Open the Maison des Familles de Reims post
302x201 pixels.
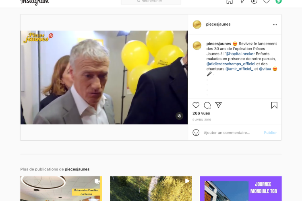coord(61,189)
